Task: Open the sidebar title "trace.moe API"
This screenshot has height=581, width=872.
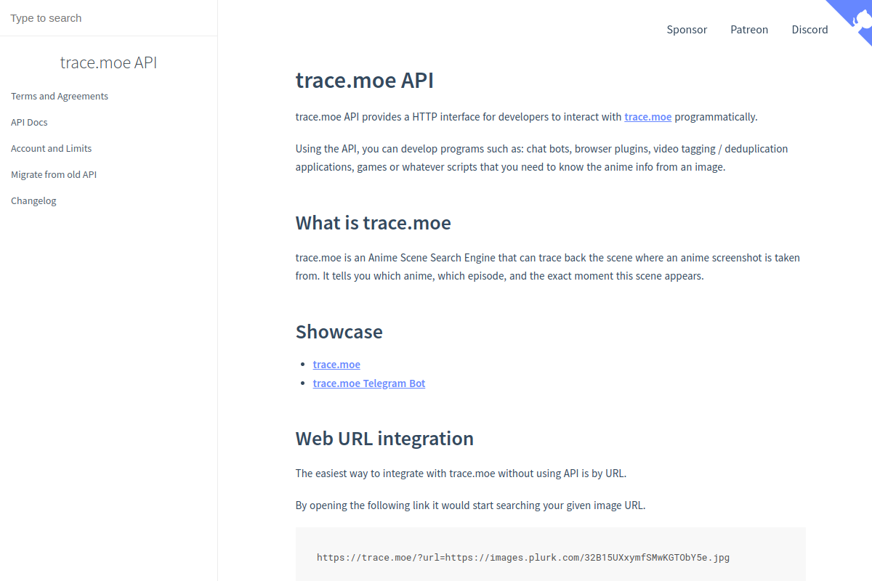Action: (108, 62)
